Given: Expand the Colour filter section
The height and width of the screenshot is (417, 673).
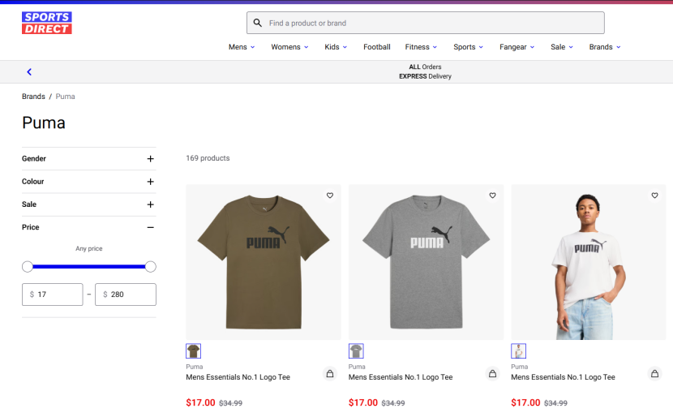Looking at the screenshot, I should click(x=150, y=182).
